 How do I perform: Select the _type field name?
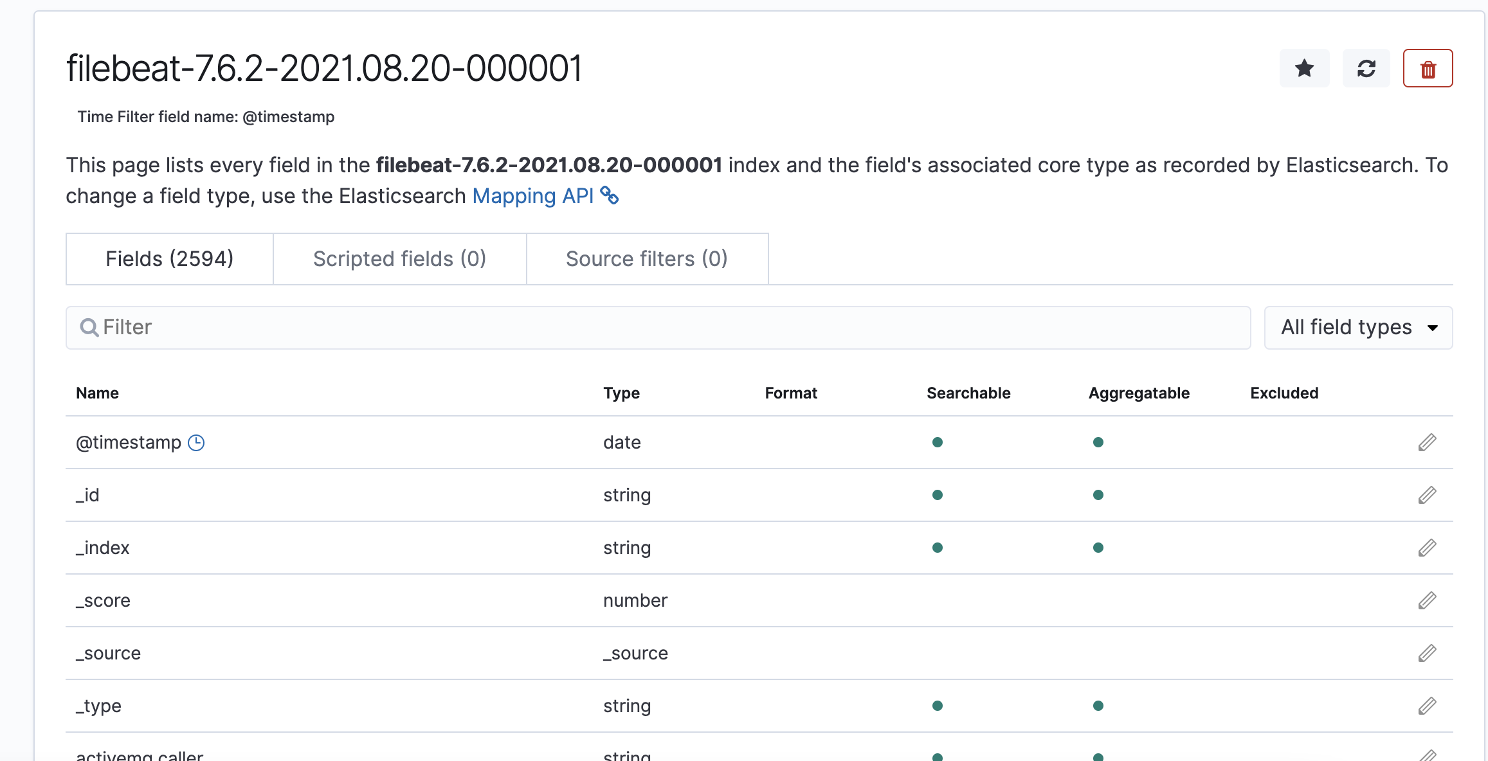coord(98,706)
